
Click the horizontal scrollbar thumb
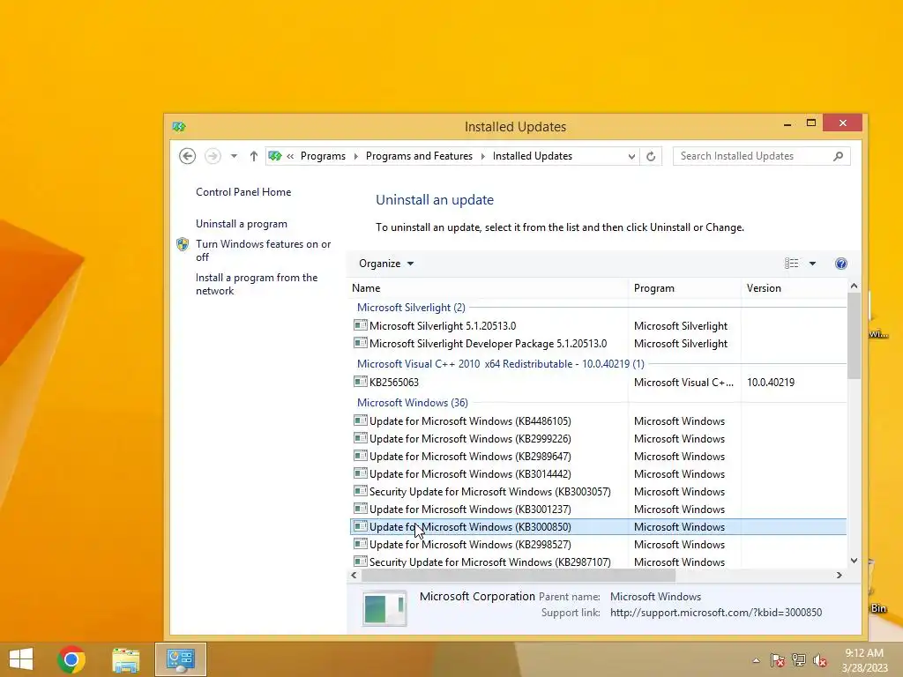point(519,575)
